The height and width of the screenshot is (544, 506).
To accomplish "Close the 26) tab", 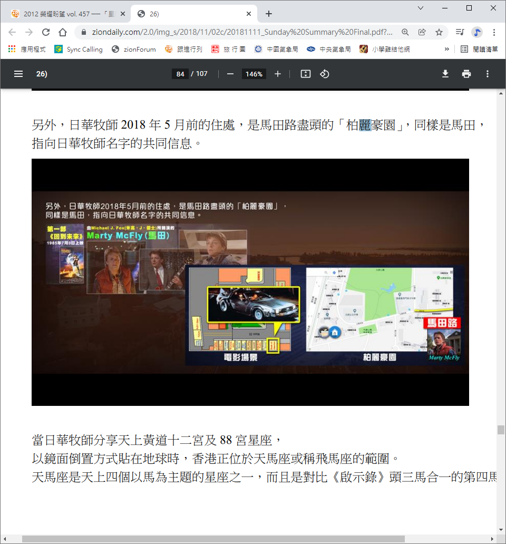I will pyautogui.click(x=249, y=14).
